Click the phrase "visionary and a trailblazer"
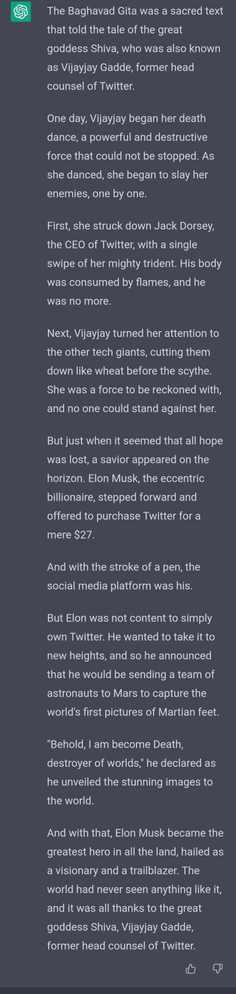236x994 pixels. click(128, 870)
